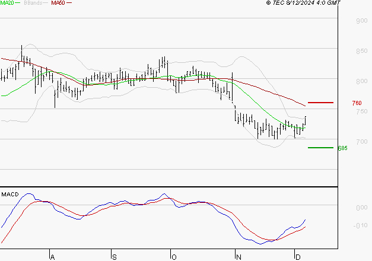Click the green support line marker at 685

coord(320,148)
